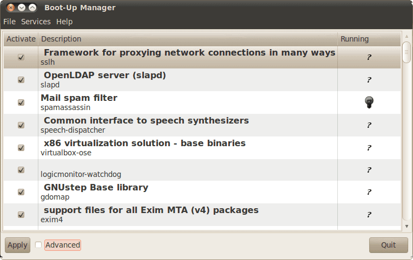Click the exim4 question mark status icon

tap(369, 215)
